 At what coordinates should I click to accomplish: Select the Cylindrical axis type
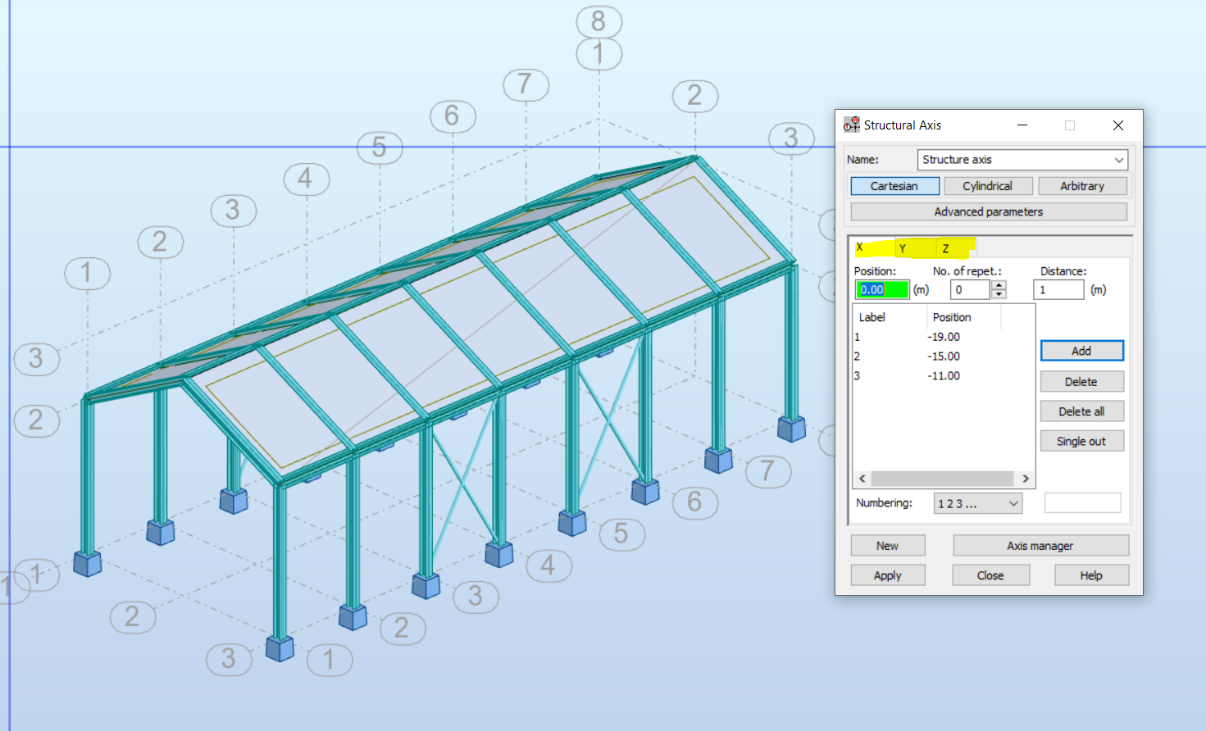(x=988, y=186)
